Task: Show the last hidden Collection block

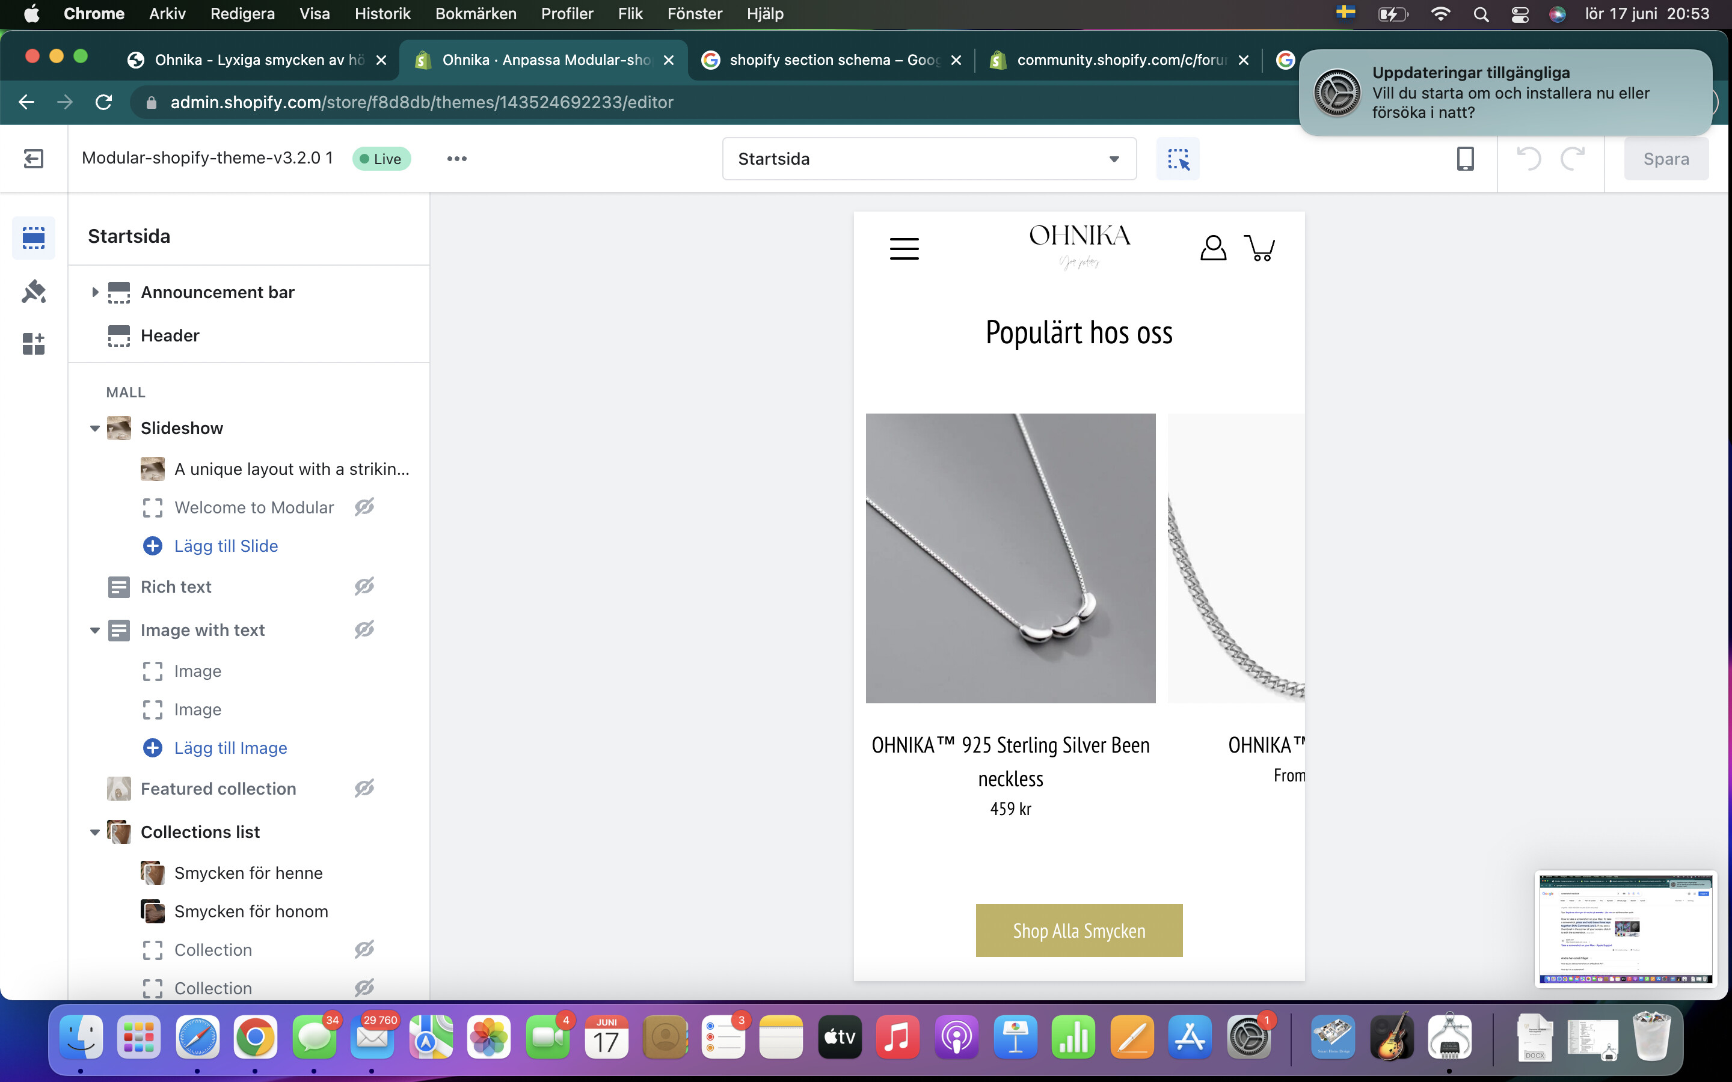Action: 364,988
